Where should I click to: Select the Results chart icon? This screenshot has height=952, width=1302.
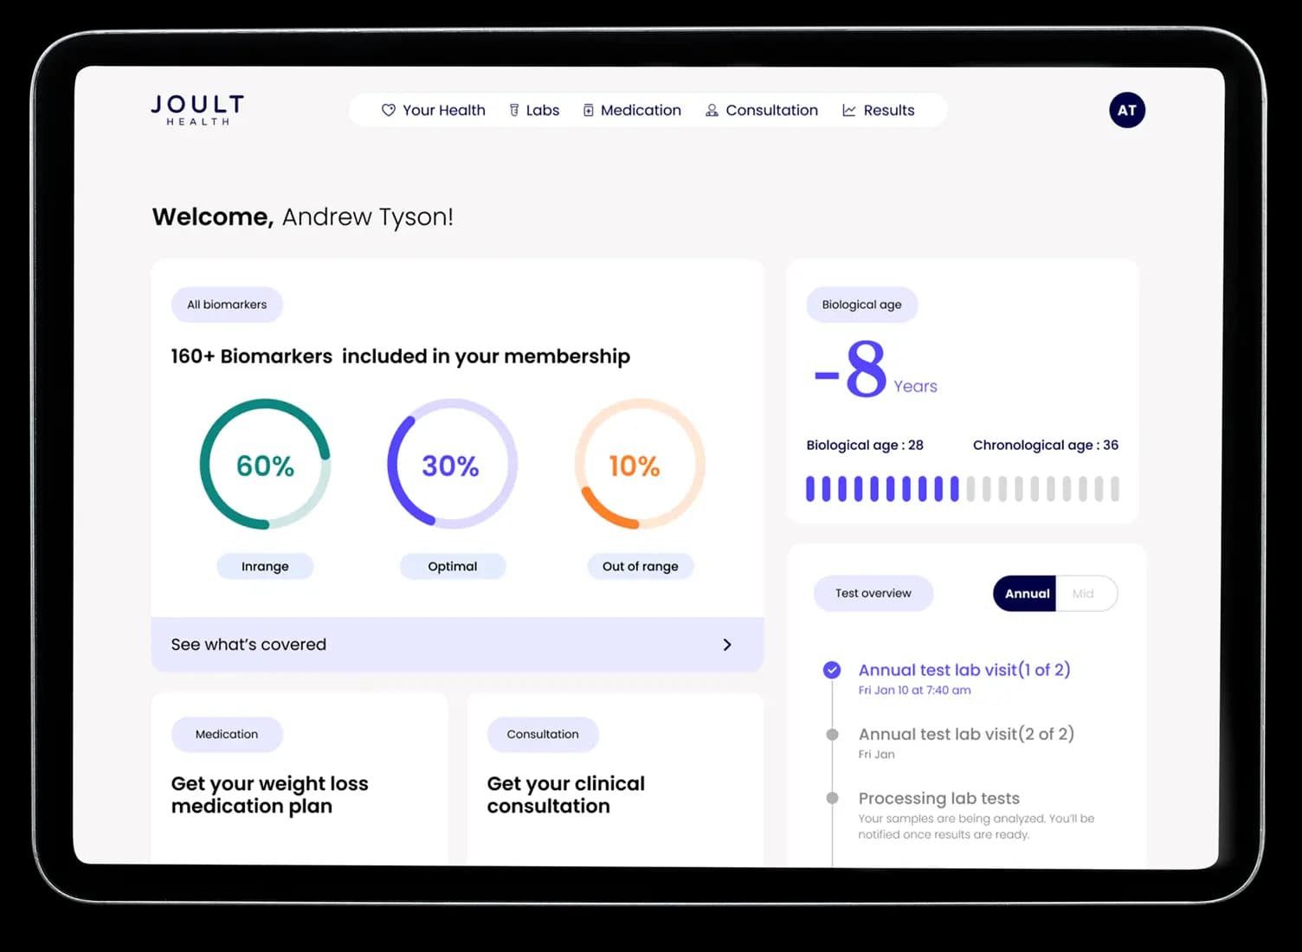849,110
